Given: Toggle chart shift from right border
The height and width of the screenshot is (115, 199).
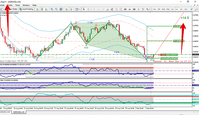Looking at the screenshot, I should [71, 9].
